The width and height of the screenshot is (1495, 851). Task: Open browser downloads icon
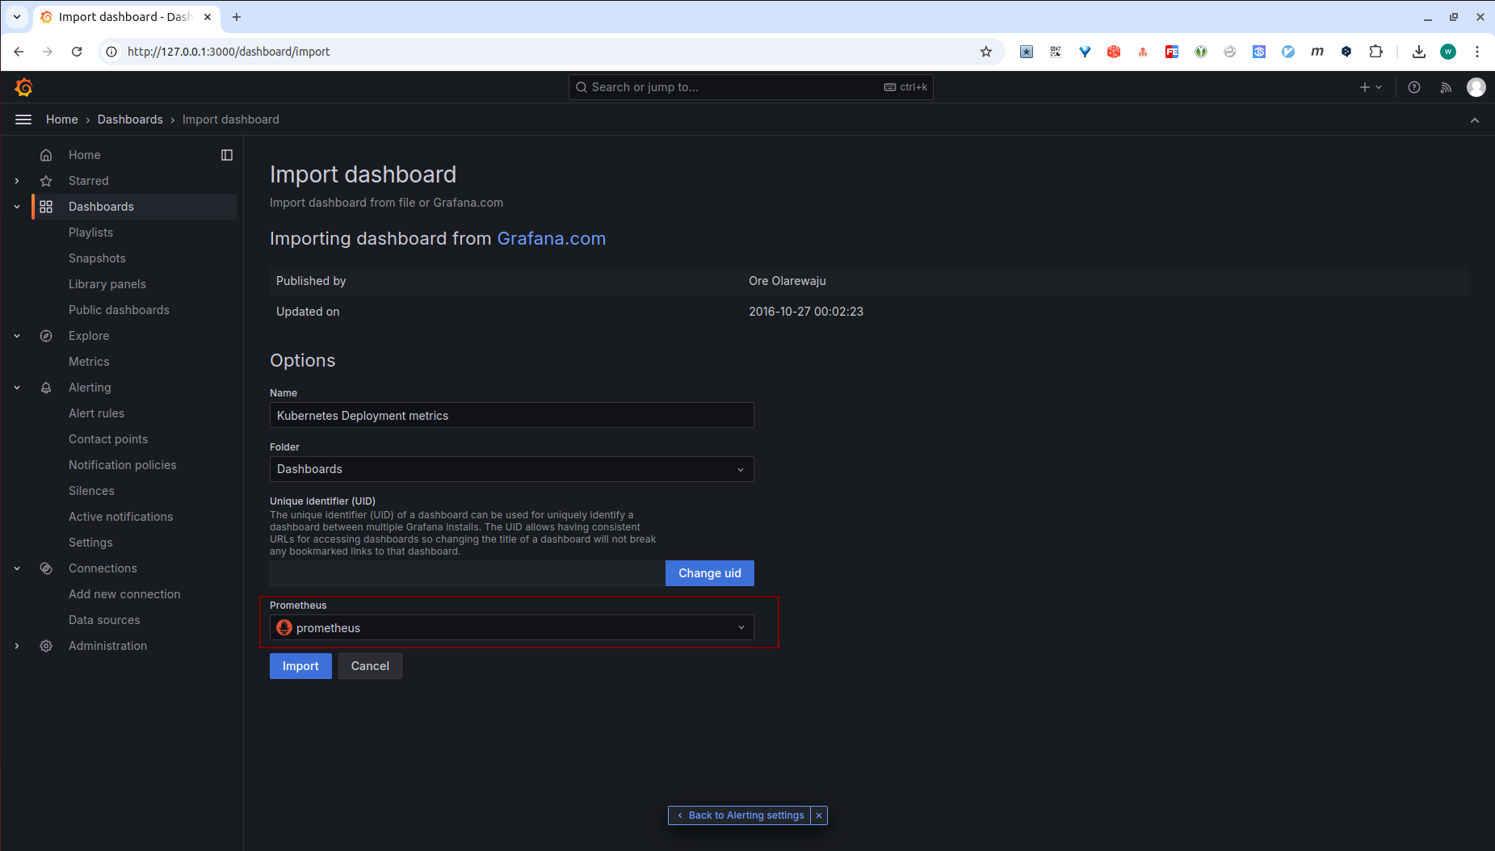click(x=1419, y=52)
